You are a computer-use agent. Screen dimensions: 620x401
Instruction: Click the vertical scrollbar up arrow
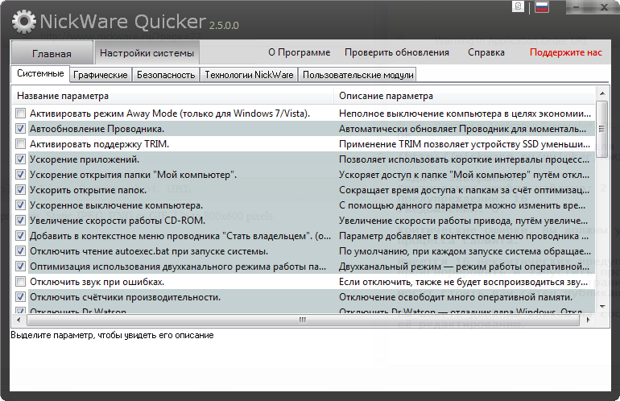[x=601, y=93]
